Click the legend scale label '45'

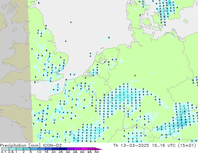click(89, 152)
